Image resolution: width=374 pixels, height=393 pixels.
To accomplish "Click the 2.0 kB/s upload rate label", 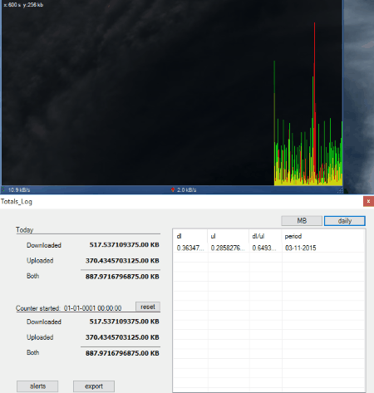I will click(x=187, y=190).
